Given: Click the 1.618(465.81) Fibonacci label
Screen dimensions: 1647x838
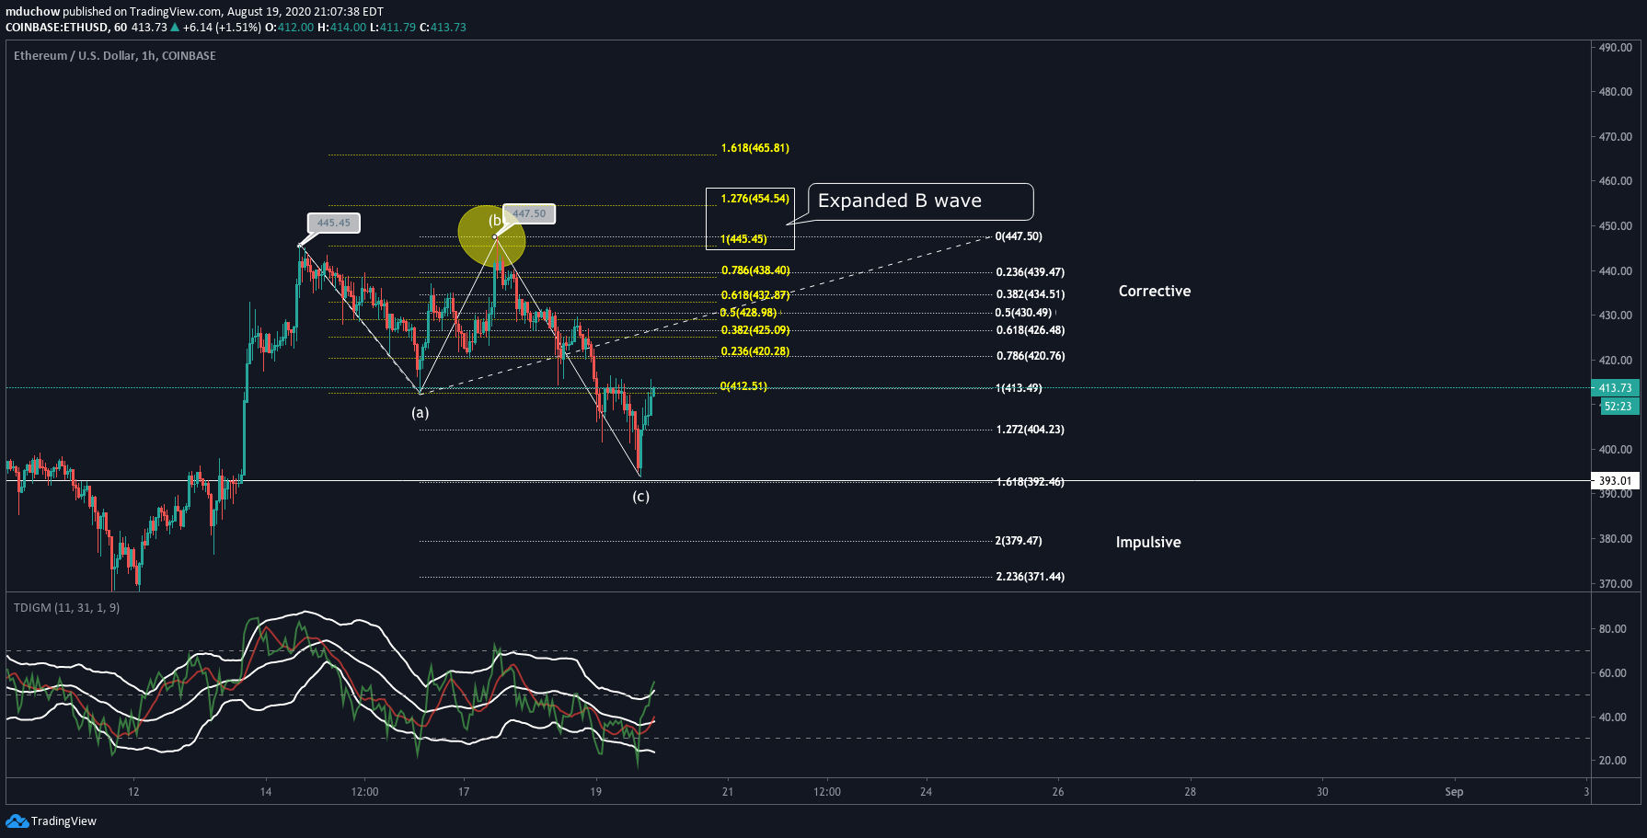Looking at the screenshot, I should coord(755,148).
